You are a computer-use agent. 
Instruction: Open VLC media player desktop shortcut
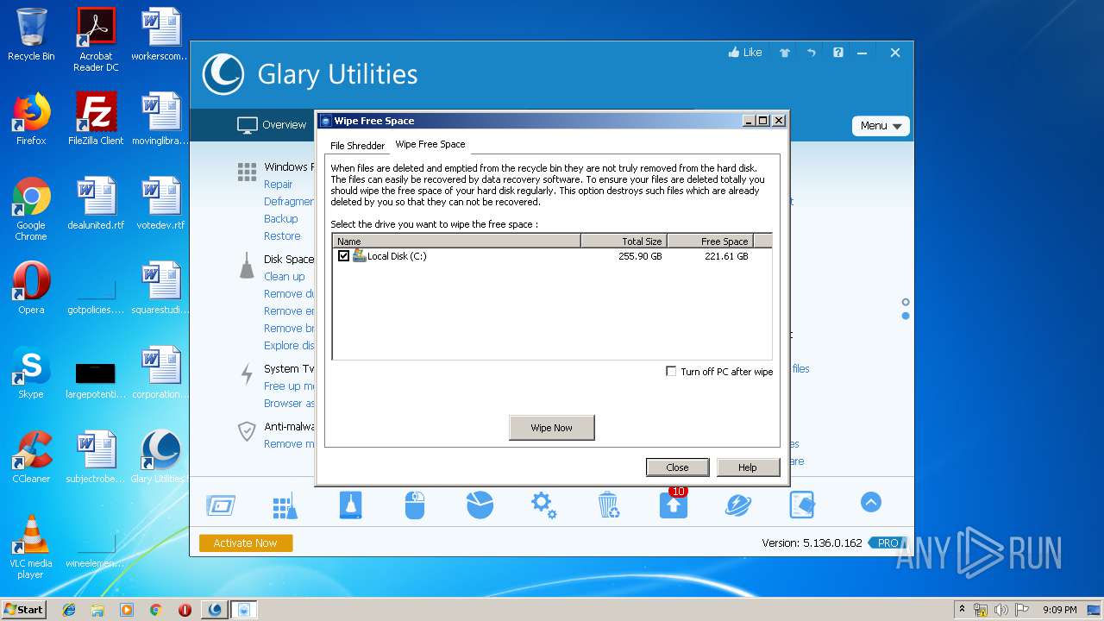point(31,548)
